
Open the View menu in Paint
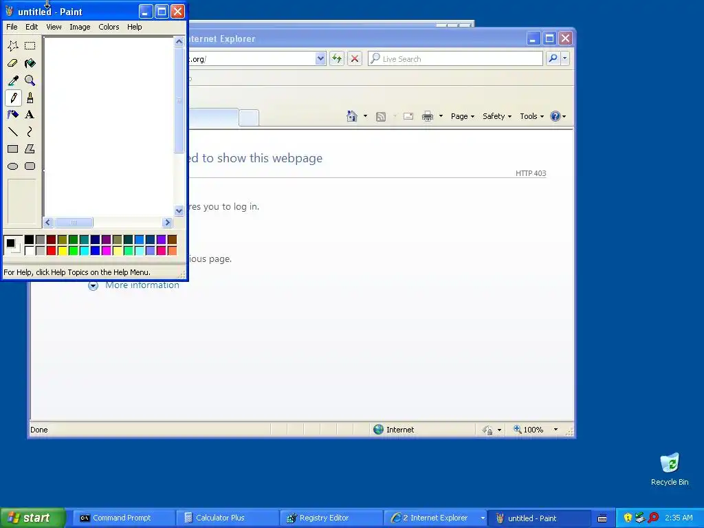click(54, 27)
